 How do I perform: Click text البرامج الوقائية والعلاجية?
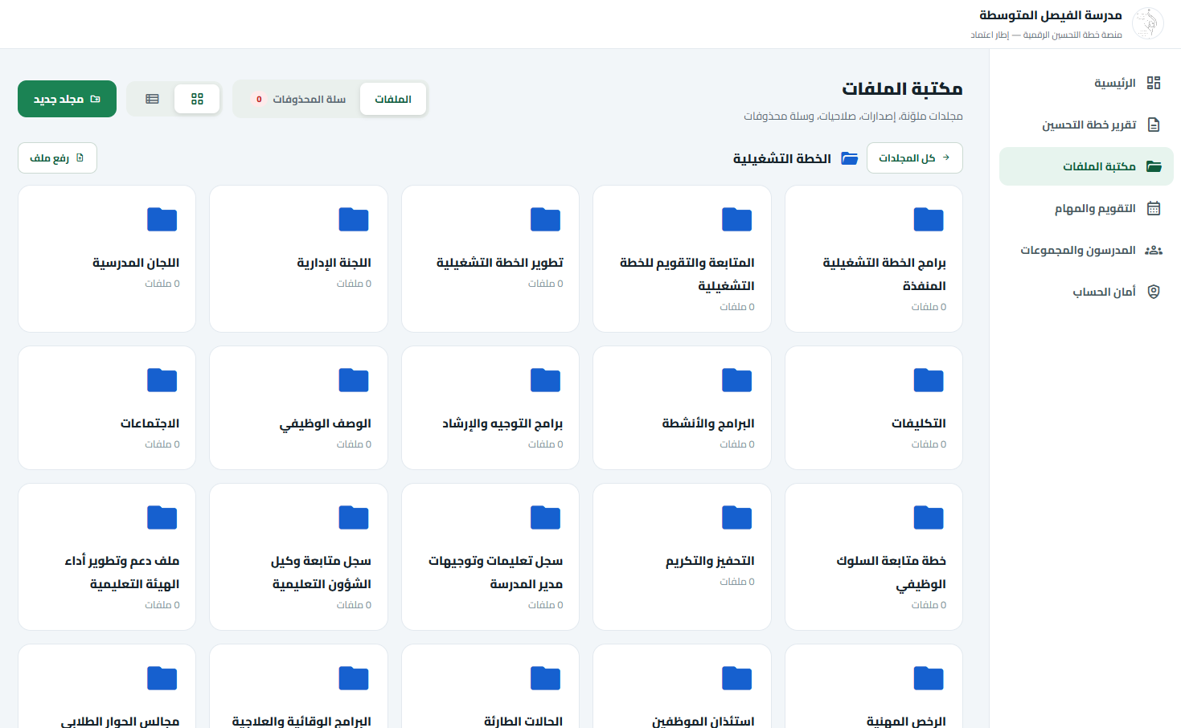tap(301, 721)
